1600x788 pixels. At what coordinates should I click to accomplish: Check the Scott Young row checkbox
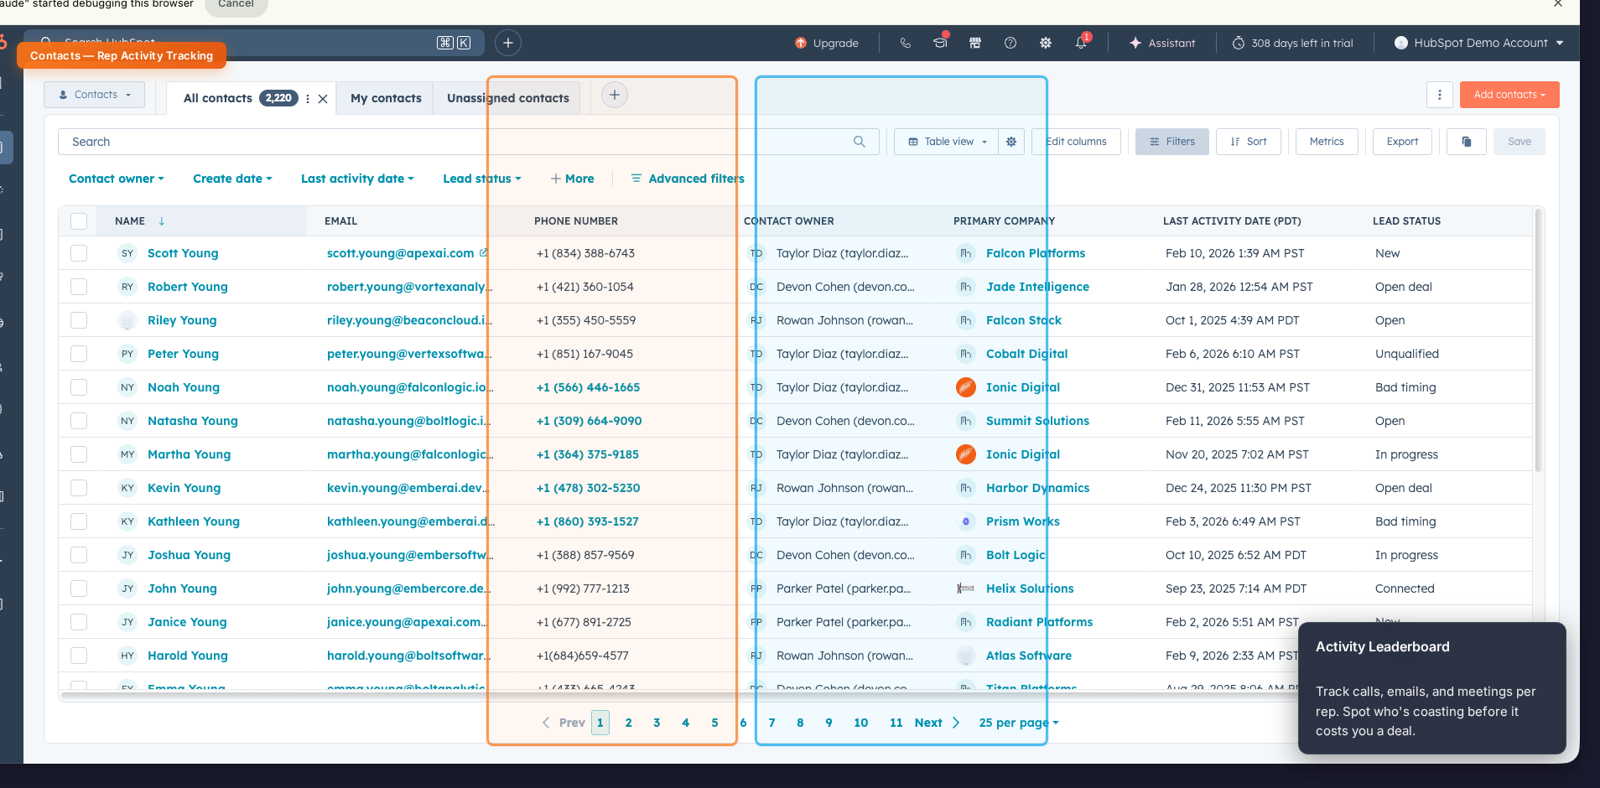[x=79, y=253]
